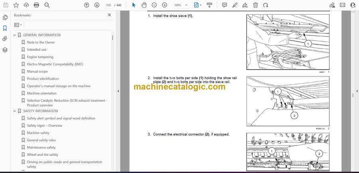The height and width of the screenshot is (173, 359).
Task: Collapse the SAFETY INFORMATION bookmark section
Action: pos(15,111)
